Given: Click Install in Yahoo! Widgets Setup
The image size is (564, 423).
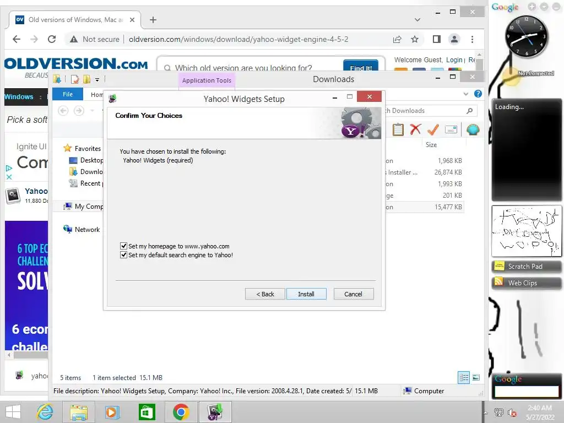Looking at the screenshot, I should 306,294.
